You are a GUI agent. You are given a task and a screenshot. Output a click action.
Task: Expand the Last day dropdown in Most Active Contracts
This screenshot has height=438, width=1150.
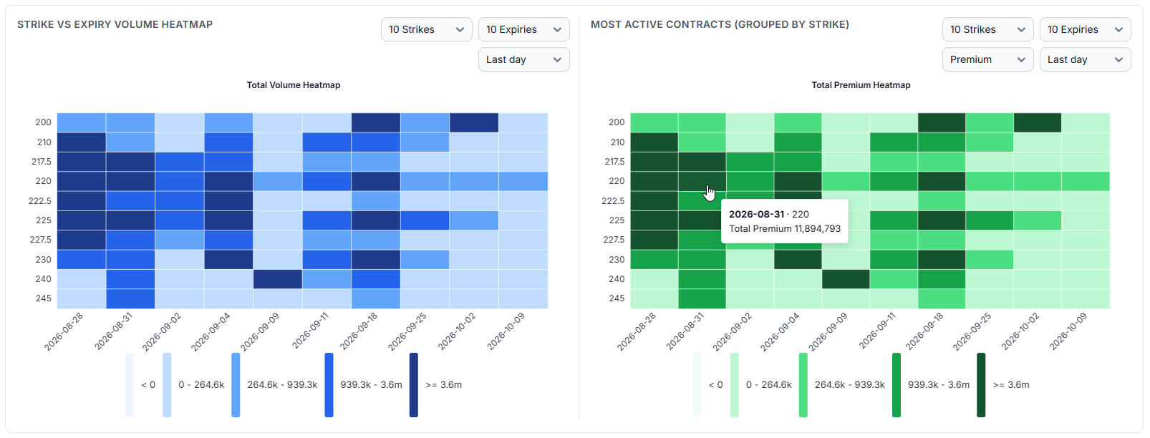tap(1085, 59)
